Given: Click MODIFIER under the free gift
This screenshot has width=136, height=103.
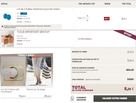Looking at the screenshot, I should click(x=20, y=44).
